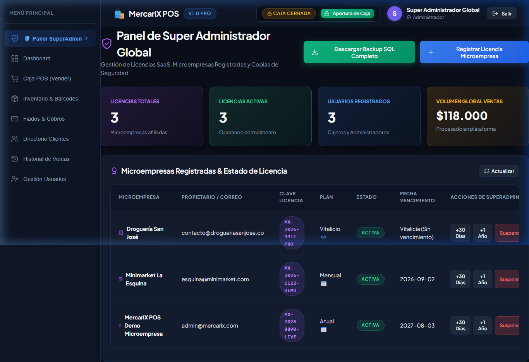Click the Apertura de Caja button
529x362 pixels.
point(347,14)
